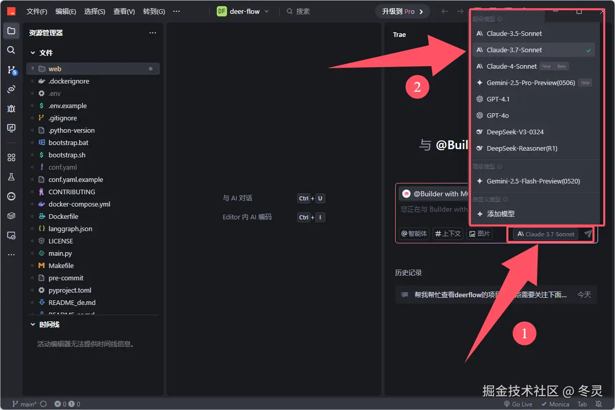This screenshot has width=615, height=410.
Task: Open the Run and Debug bug icon
Action: point(11,109)
